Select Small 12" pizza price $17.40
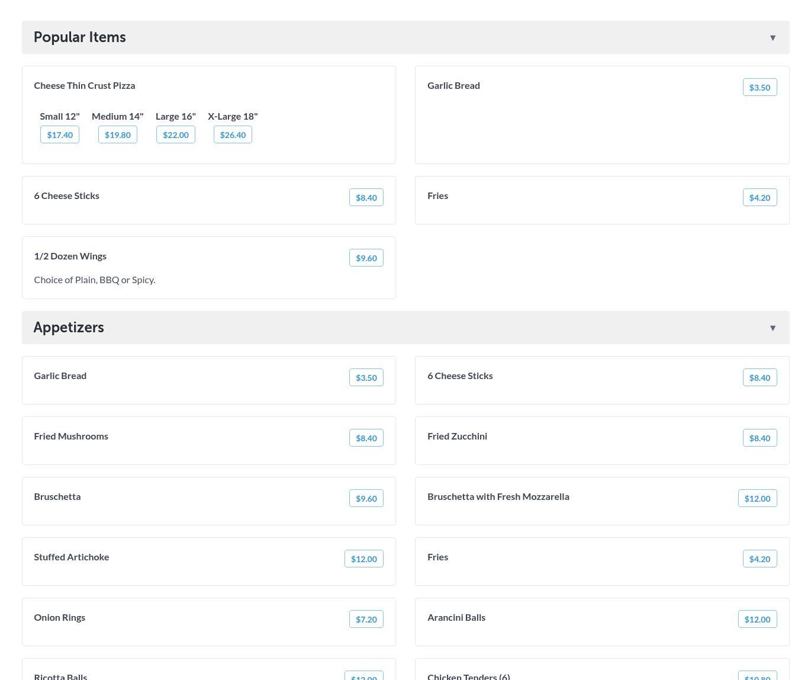 pos(60,135)
